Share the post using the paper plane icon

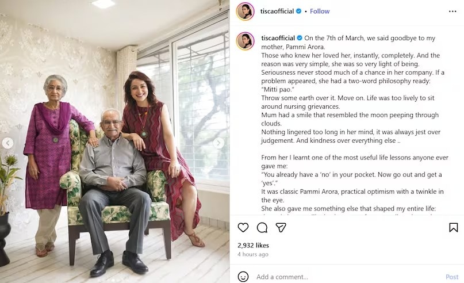281,227
